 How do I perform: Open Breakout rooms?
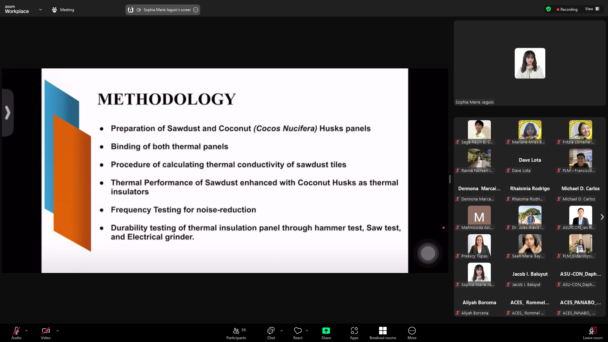(383, 333)
